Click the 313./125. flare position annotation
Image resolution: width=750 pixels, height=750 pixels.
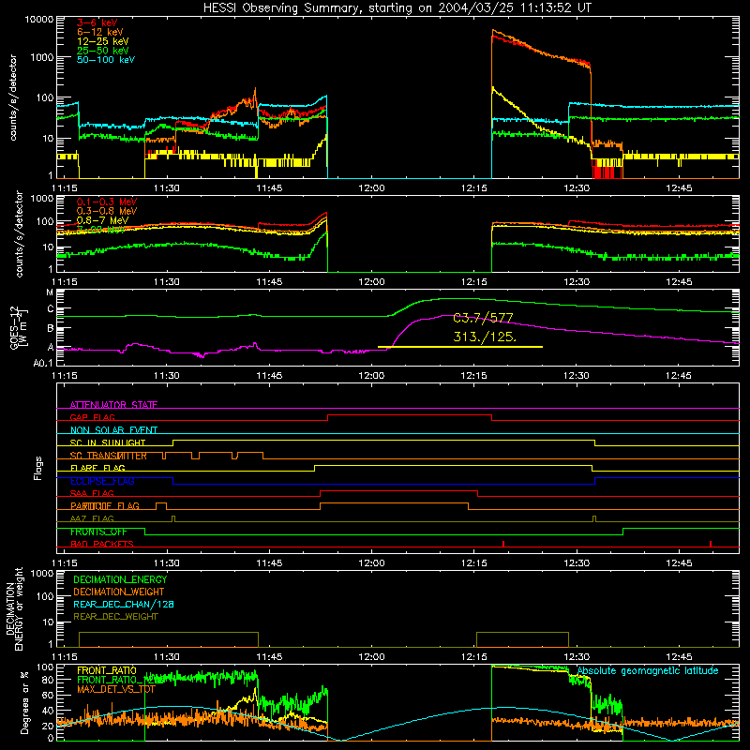pos(485,337)
